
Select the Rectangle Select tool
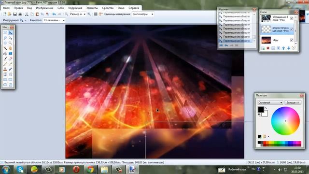[x=5, y=33]
